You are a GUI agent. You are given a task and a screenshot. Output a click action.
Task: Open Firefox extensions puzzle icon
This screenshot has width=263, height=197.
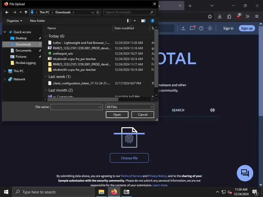[229, 16]
